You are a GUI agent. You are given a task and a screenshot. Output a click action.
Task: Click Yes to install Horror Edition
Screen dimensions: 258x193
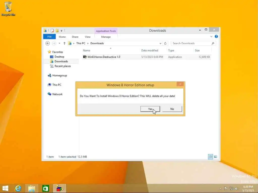[x=150, y=109]
